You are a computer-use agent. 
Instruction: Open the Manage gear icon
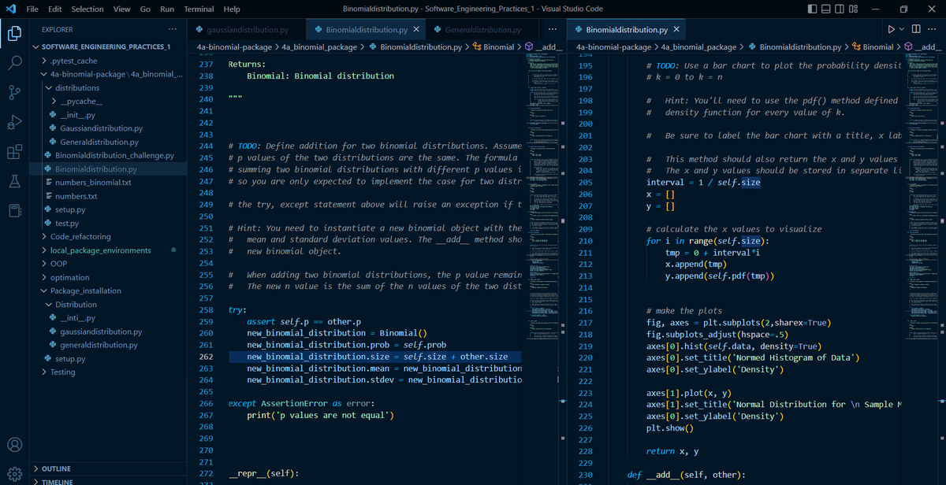[14, 475]
